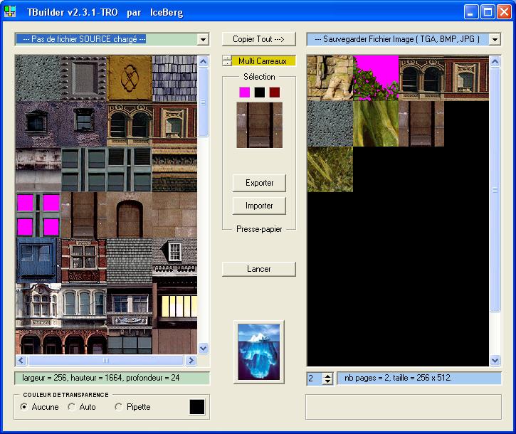
Task: Click the Lancer button
Action: (258, 269)
